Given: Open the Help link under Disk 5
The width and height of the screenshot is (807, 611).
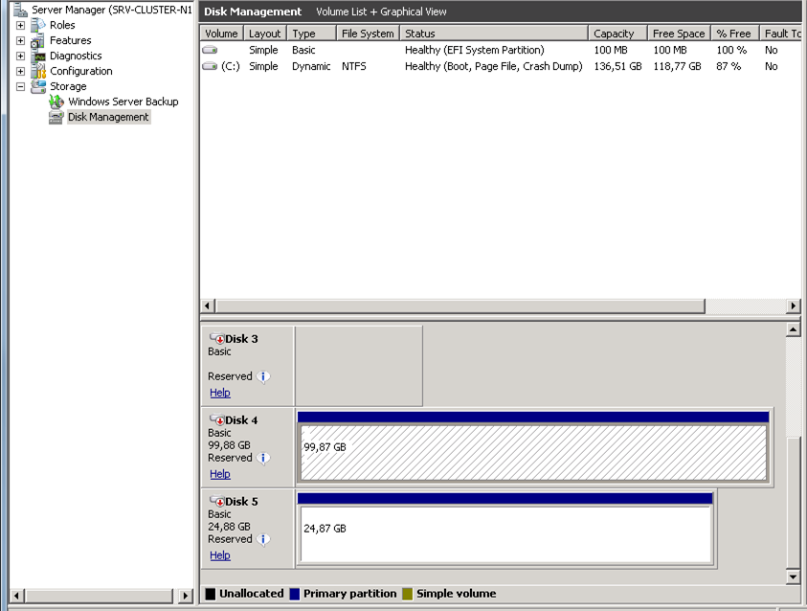Looking at the screenshot, I should (220, 555).
